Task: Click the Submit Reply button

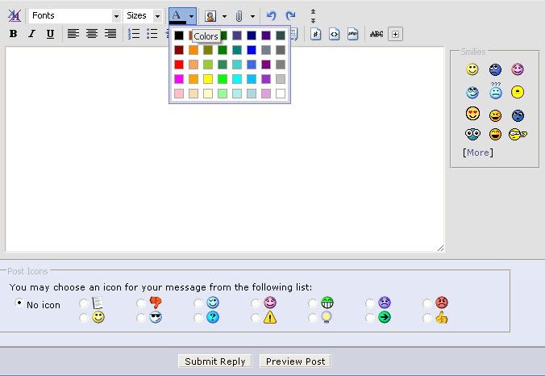Action: pos(215,361)
